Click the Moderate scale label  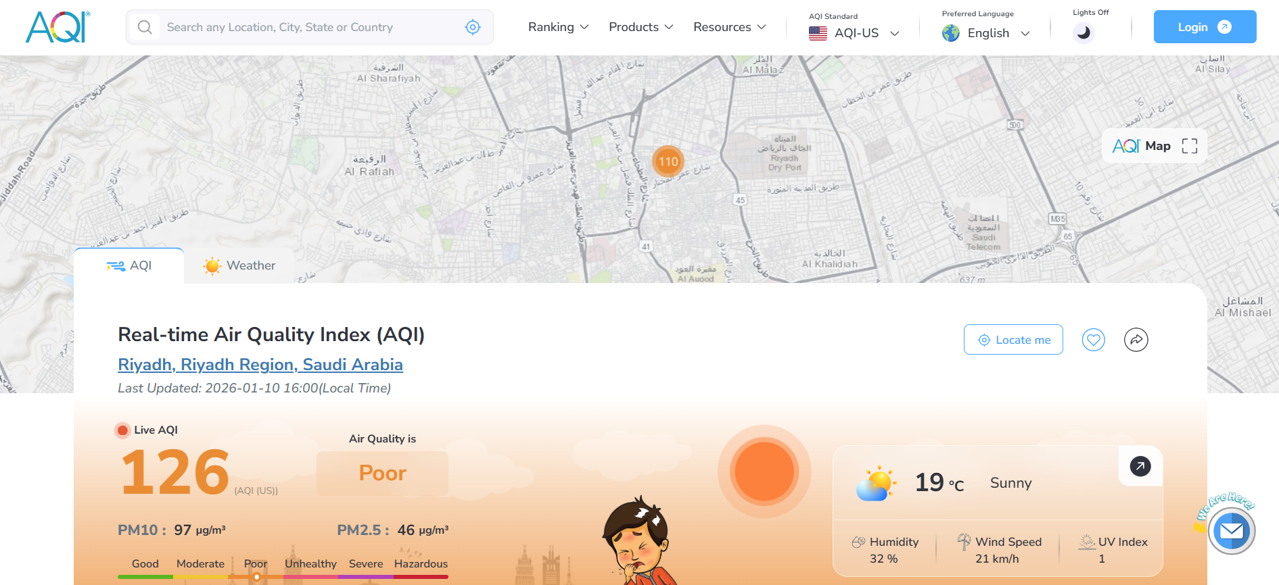tap(200, 563)
